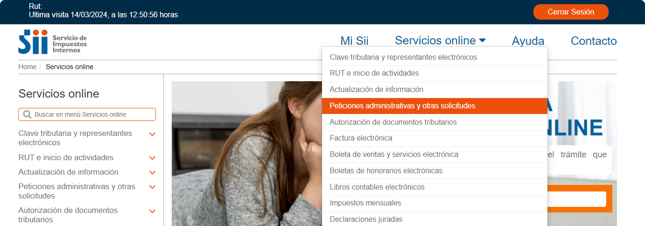This screenshot has height=226, width=645.
Task: Go to the Contacto page
Action: [594, 41]
